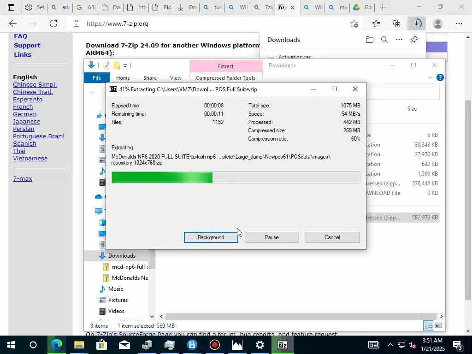Go back in Edge browser
Screen dimensions: 472x354
click(x=12, y=24)
